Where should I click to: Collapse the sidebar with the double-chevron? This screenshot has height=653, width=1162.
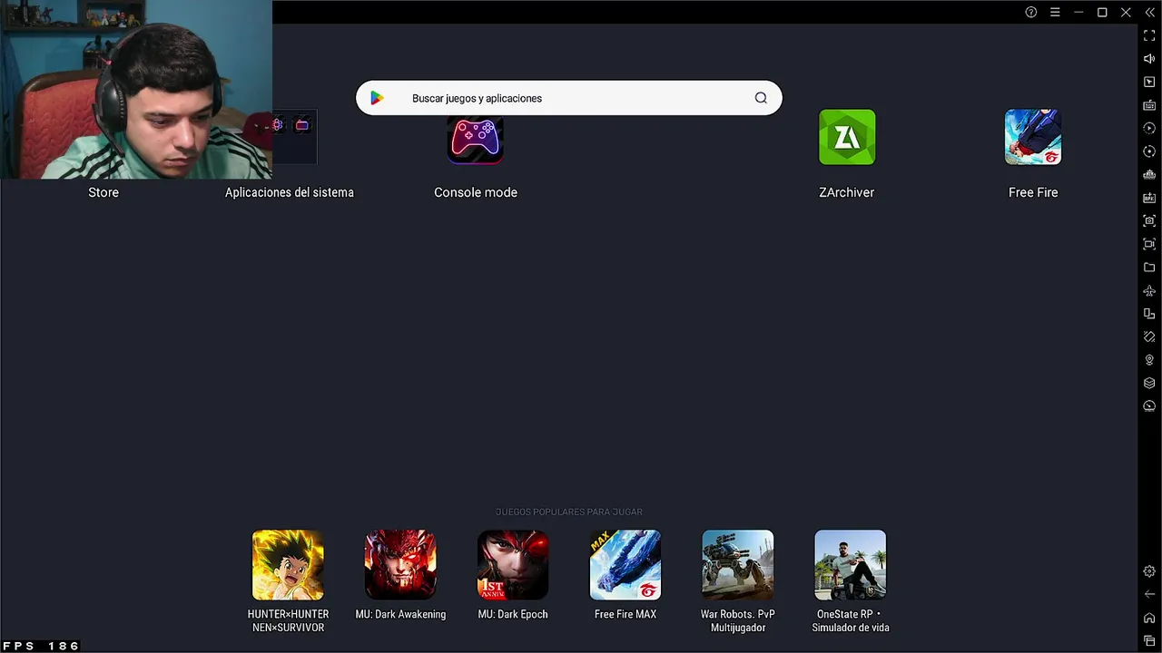[x=1149, y=13]
